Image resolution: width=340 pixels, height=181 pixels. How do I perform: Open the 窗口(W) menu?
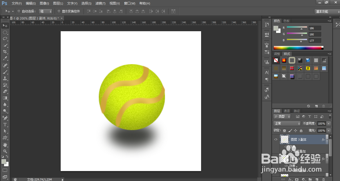(130, 3)
